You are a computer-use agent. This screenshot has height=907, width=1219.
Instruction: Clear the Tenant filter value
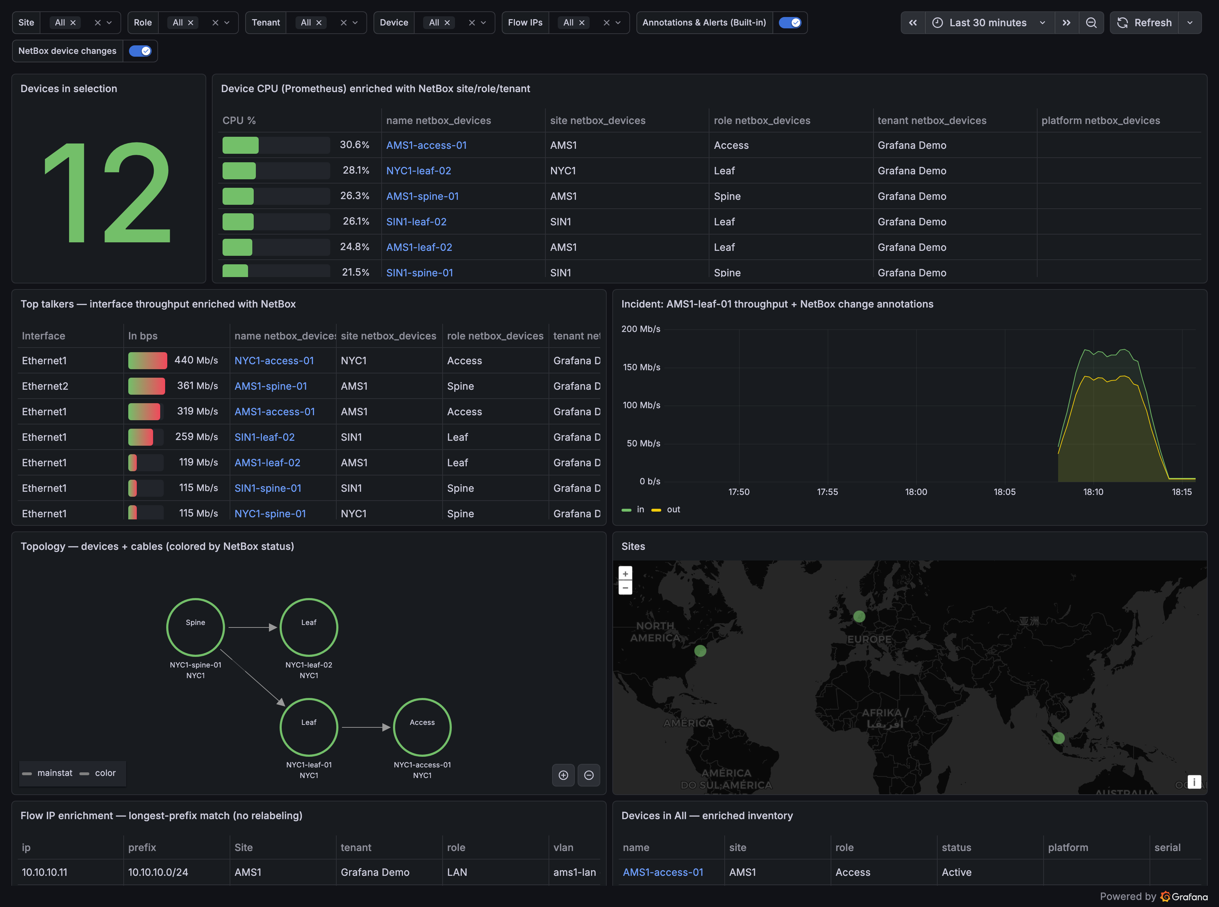(x=344, y=23)
